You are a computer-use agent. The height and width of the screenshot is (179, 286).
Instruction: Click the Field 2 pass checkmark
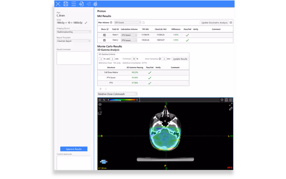coord(187,40)
